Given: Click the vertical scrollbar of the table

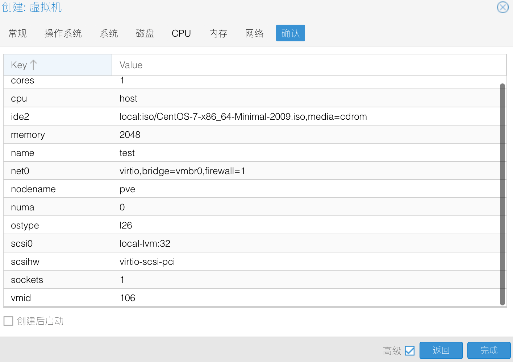Looking at the screenshot, I should click(x=502, y=194).
